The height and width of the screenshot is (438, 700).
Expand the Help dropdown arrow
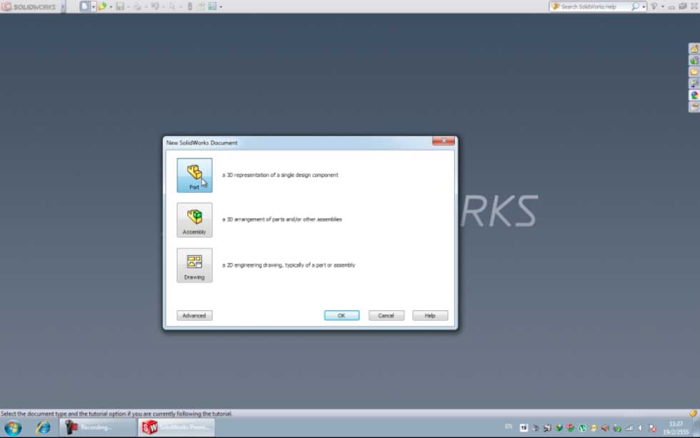click(663, 6)
